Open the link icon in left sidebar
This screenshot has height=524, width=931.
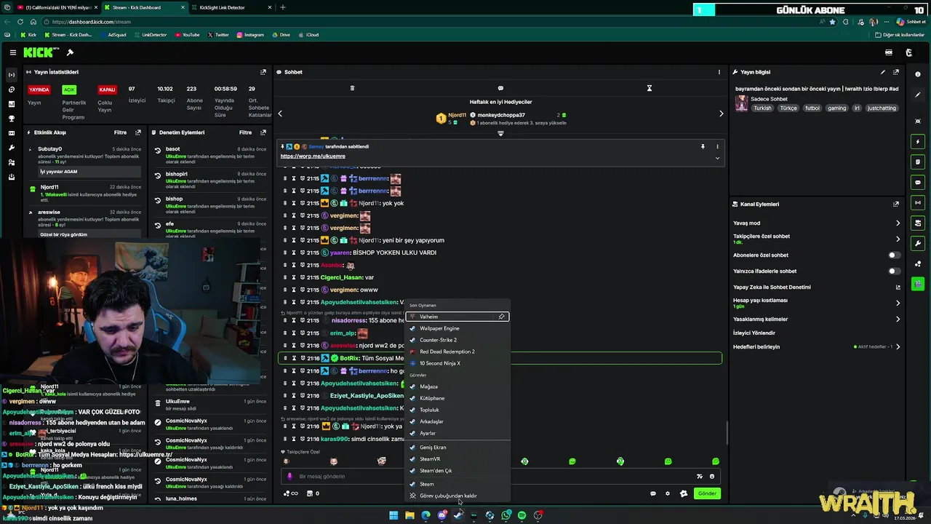11,90
